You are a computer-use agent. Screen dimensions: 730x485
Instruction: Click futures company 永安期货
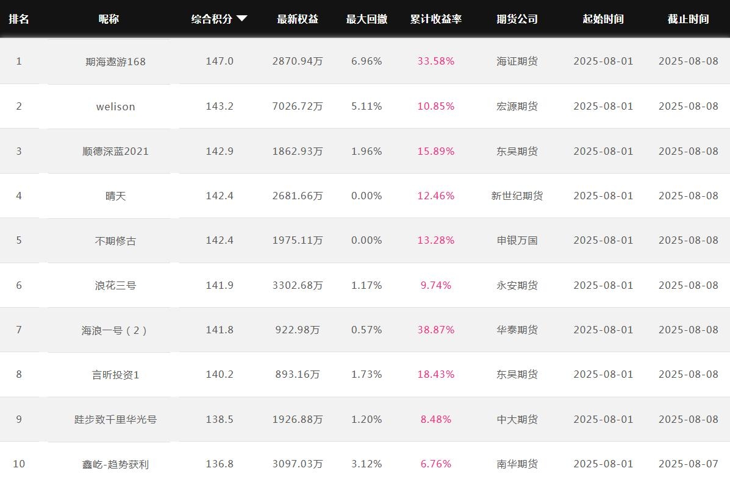pos(517,285)
